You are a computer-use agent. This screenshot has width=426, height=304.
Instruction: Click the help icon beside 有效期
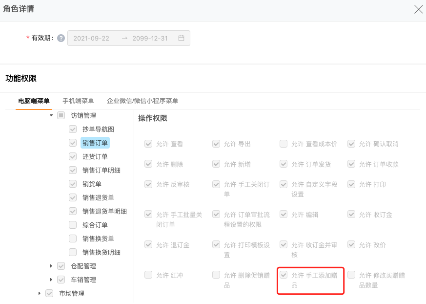(61, 39)
